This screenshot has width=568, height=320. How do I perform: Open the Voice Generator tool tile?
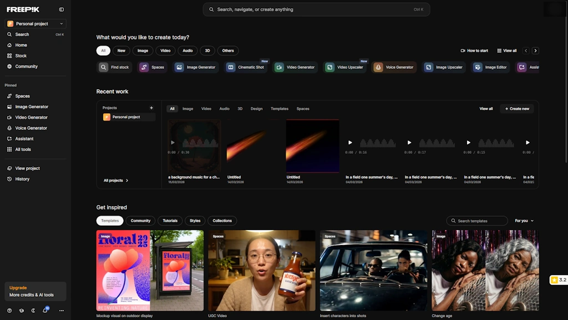click(x=394, y=67)
